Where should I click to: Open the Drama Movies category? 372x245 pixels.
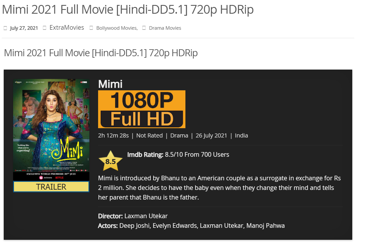tap(165, 28)
